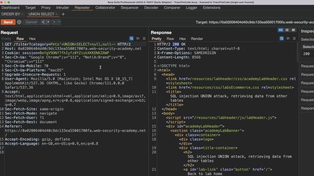Click the DOCTYPE html line in response

tap(173, 66)
